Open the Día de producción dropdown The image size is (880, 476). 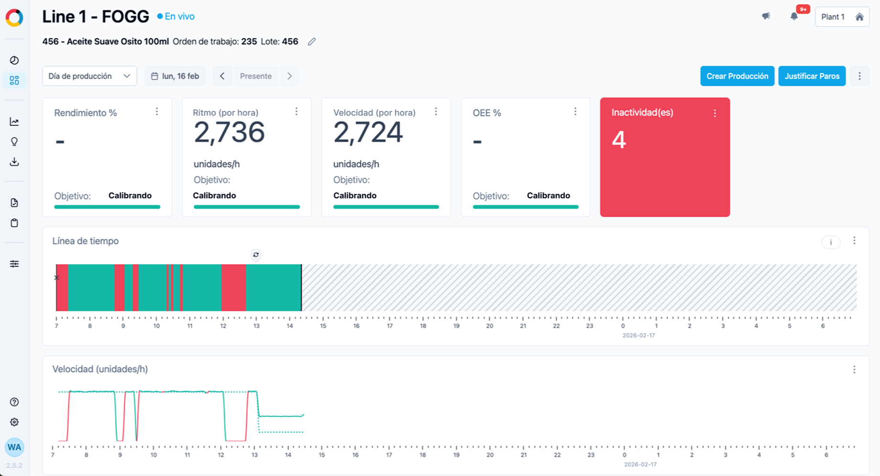click(x=89, y=76)
